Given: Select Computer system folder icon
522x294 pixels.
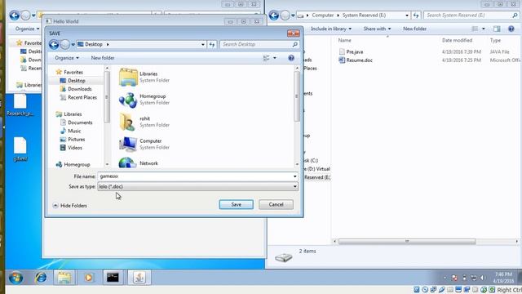Looking at the screenshot, I should (128, 144).
